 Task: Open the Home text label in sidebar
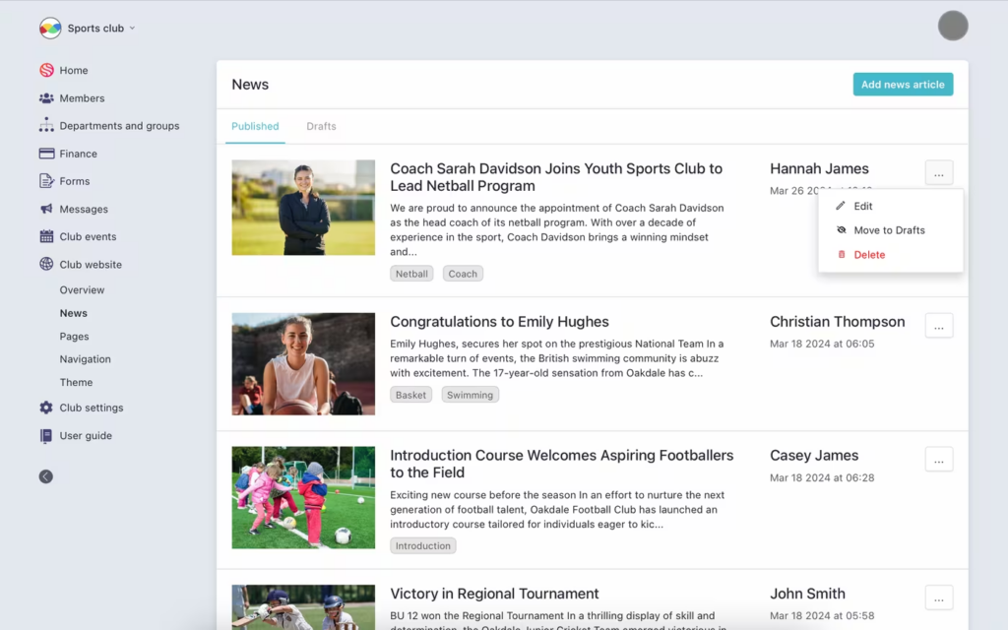click(74, 71)
